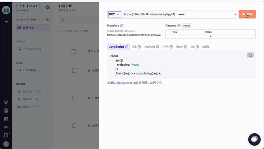Click help icon next to Params
This screenshot has height=149, width=264.
click(x=179, y=26)
